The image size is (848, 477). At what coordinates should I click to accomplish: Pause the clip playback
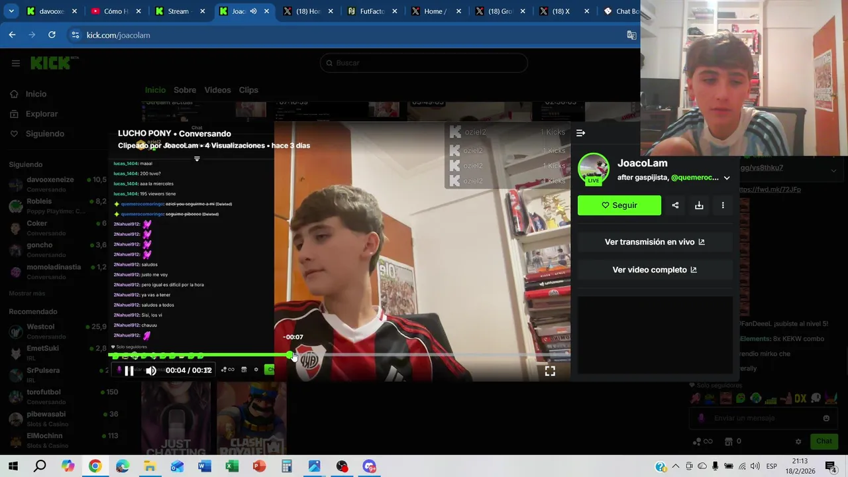coord(129,371)
